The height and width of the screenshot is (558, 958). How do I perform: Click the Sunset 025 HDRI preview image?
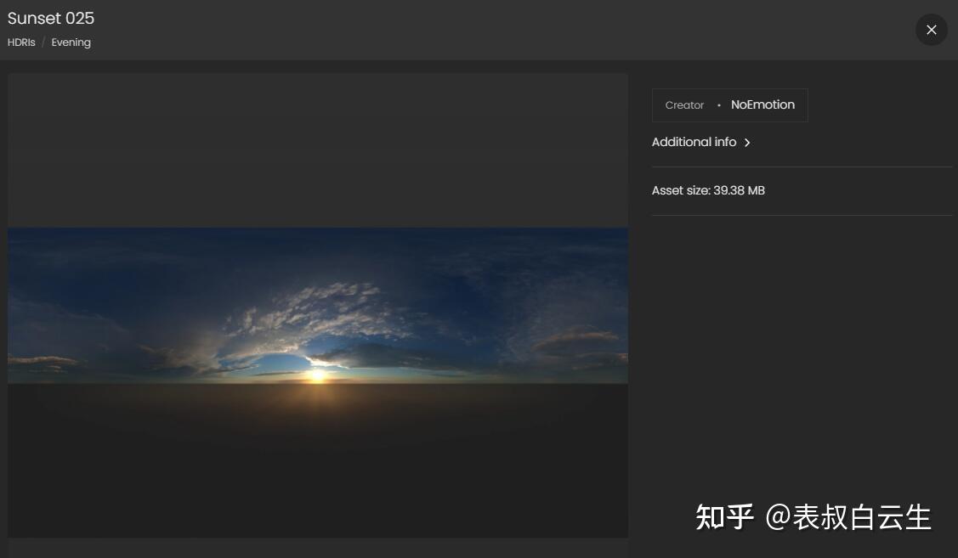pos(317,306)
